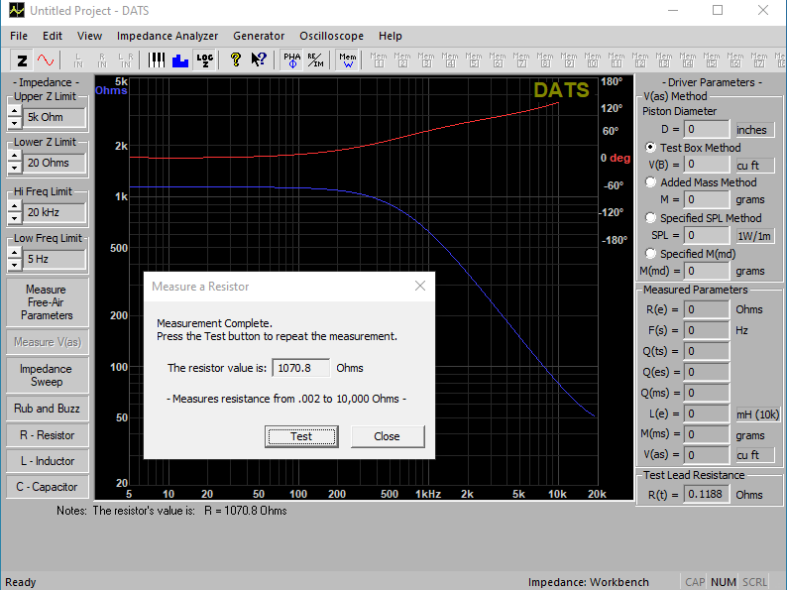Screen dimensions: 787x590
Task: Decrease the Low Freq Limit with down arrow
Action: 15,265
